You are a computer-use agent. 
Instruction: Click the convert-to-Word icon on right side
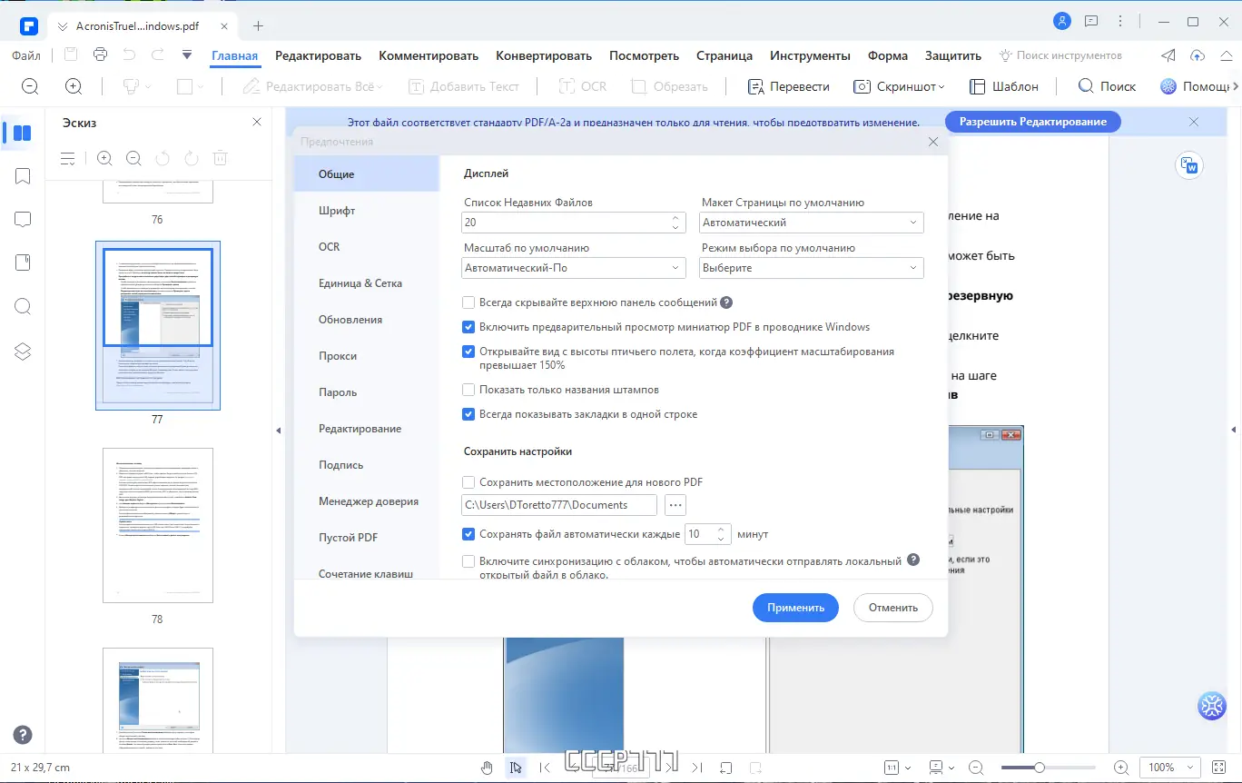(x=1188, y=165)
